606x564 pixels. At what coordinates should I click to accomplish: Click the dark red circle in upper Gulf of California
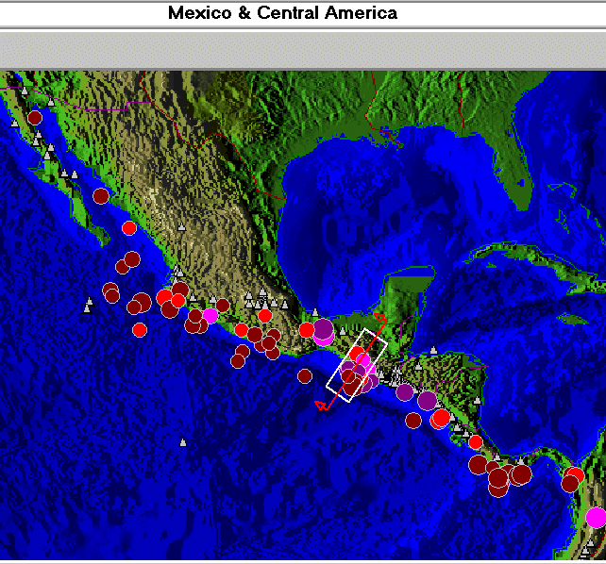point(101,196)
